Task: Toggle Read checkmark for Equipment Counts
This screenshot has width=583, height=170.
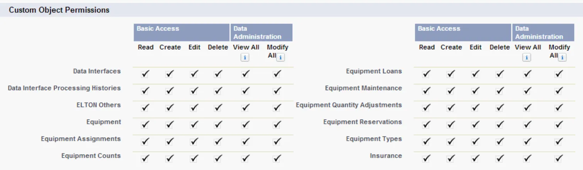Action: pyautogui.click(x=145, y=158)
